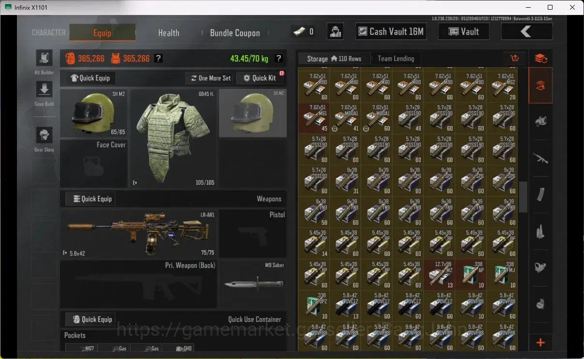The image size is (584, 359).
Task: Click Quick Equip above the helmet slot
Action: point(90,78)
